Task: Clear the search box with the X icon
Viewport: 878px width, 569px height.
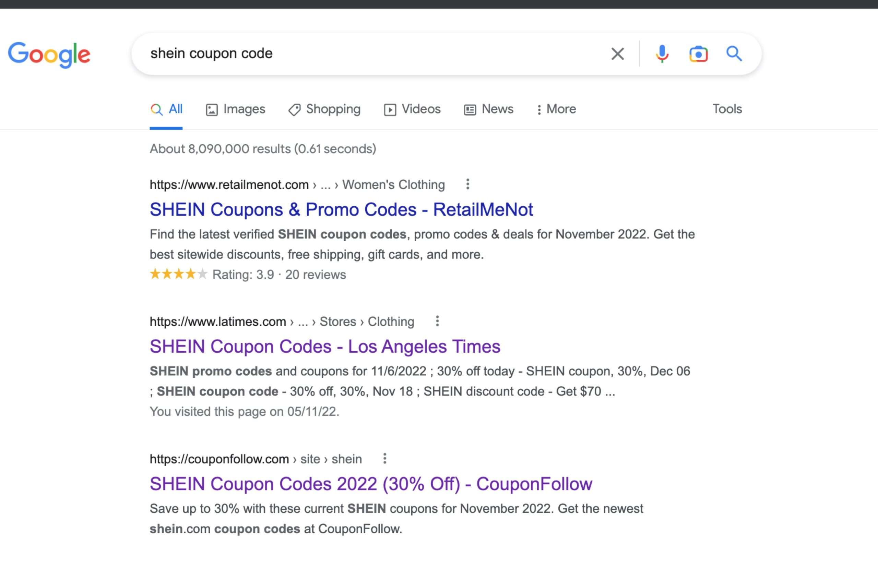Action: click(618, 54)
